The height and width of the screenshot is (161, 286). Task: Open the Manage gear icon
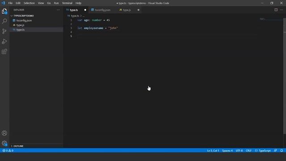[4, 143]
